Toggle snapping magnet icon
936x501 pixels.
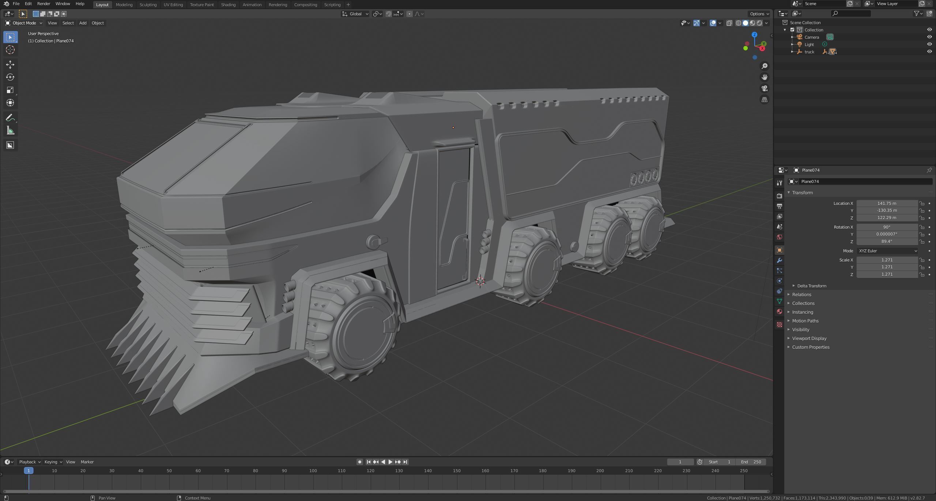click(x=389, y=14)
